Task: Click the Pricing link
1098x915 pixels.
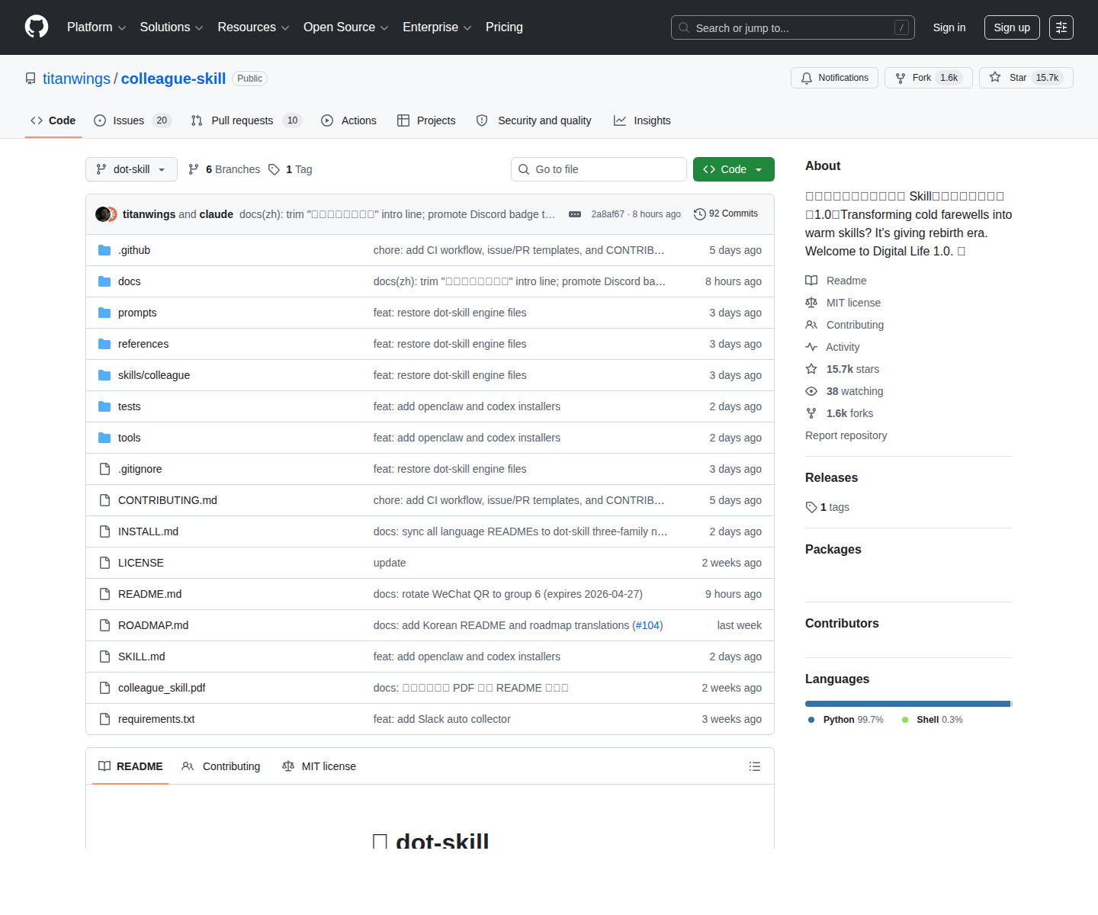Action: point(504,27)
